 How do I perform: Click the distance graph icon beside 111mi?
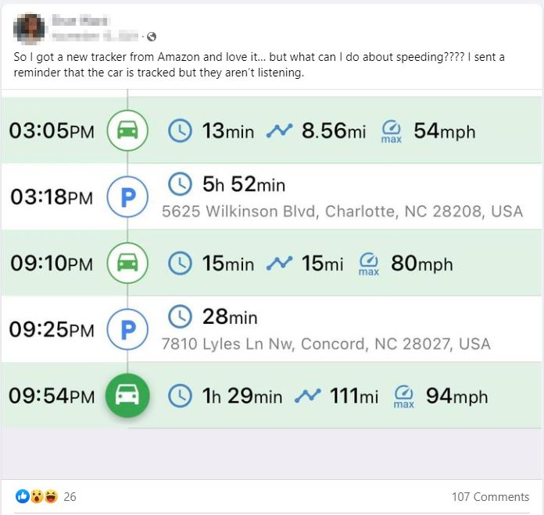click(307, 396)
